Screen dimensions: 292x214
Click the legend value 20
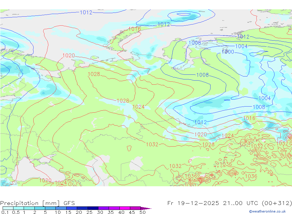79,212
